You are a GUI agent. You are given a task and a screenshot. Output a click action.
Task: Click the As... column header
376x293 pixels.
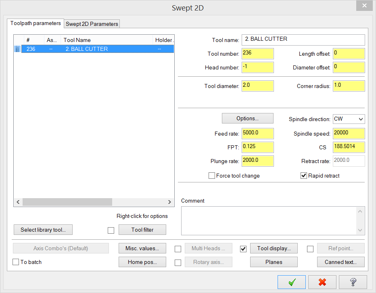(x=52, y=40)
